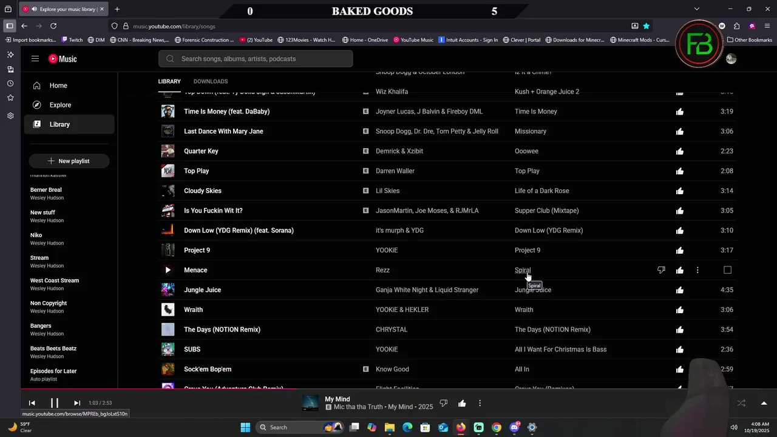Screen dimensions: 777x437
Task: Expand the Other Bookmarks folder
Action: (750, 40)
